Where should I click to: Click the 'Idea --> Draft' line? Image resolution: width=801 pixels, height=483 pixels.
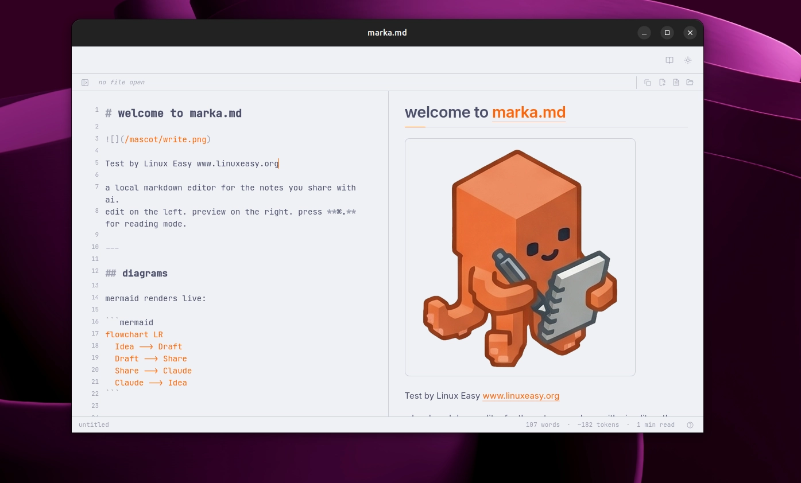[x=148, y=346]
